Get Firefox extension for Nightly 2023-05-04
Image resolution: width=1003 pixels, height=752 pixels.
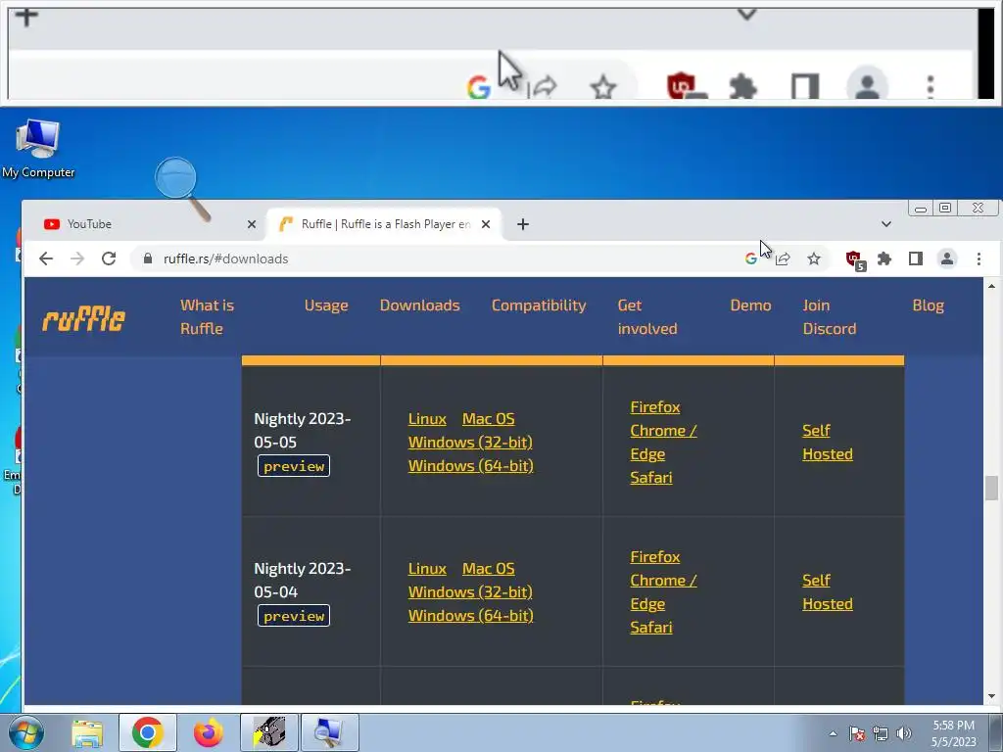pyautogui.click(x=655, y=556)
